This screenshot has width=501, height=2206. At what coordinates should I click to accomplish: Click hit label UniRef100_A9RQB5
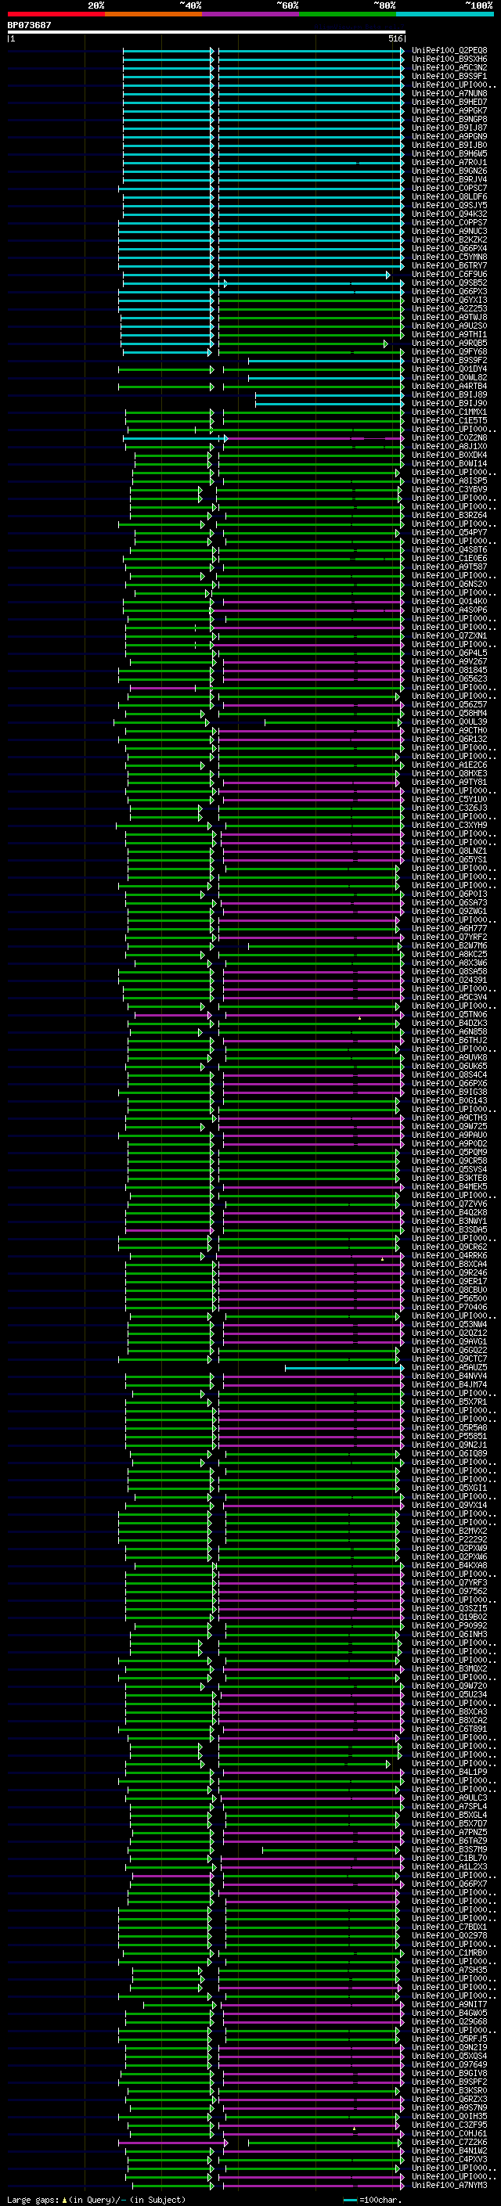point(449,344)
